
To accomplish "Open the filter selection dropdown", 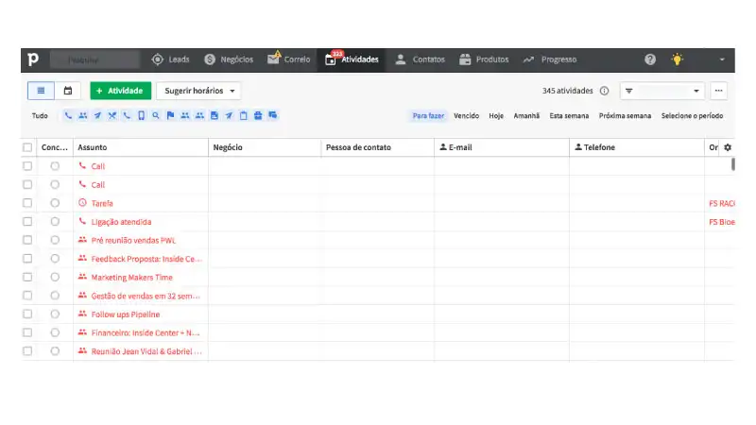I will tap(662, 91).
